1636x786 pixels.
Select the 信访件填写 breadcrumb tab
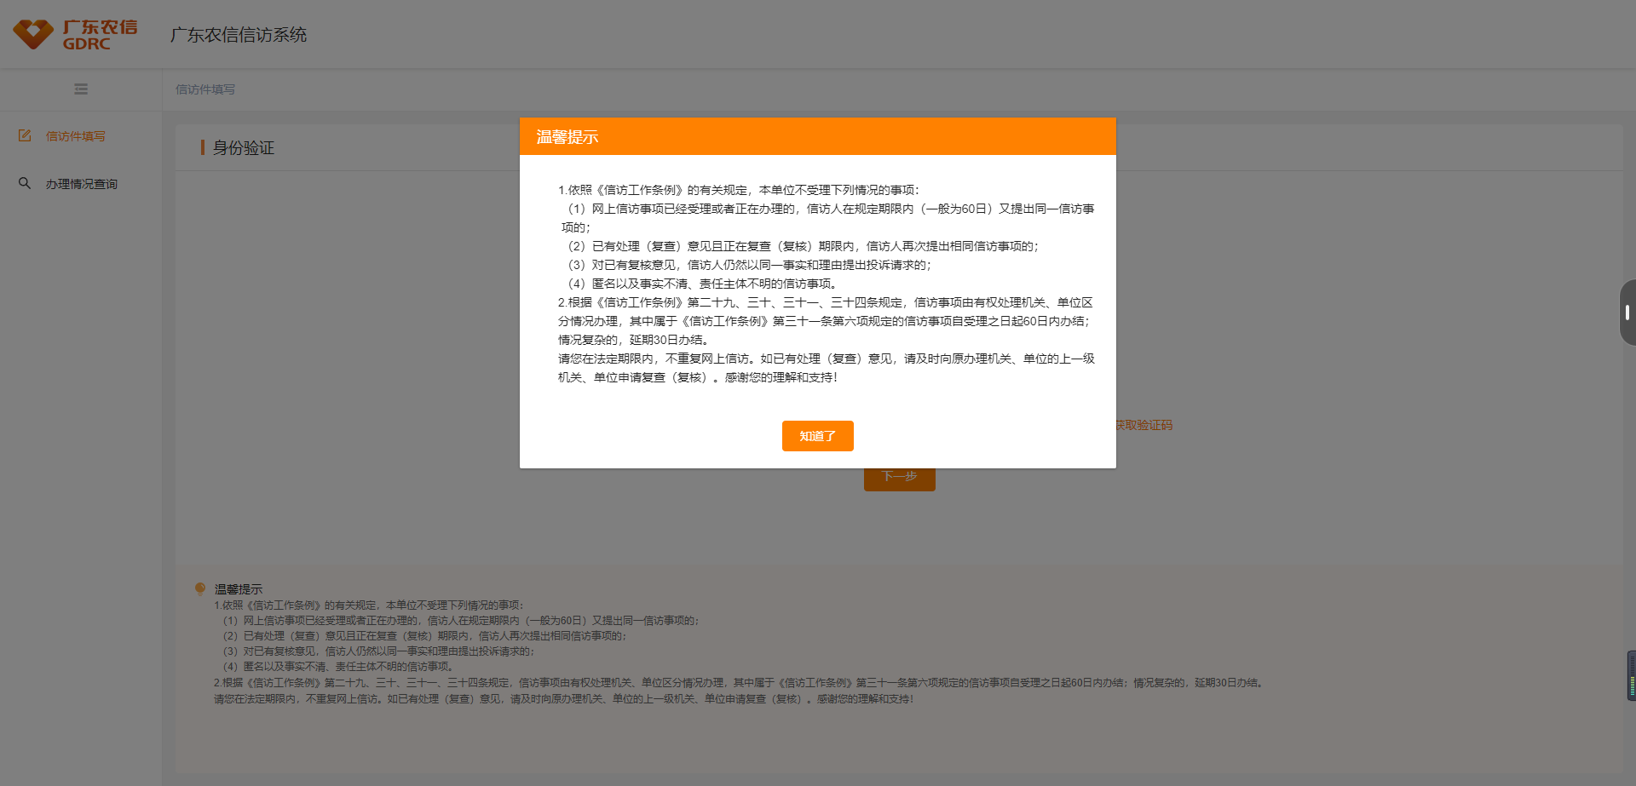(205, 89)
